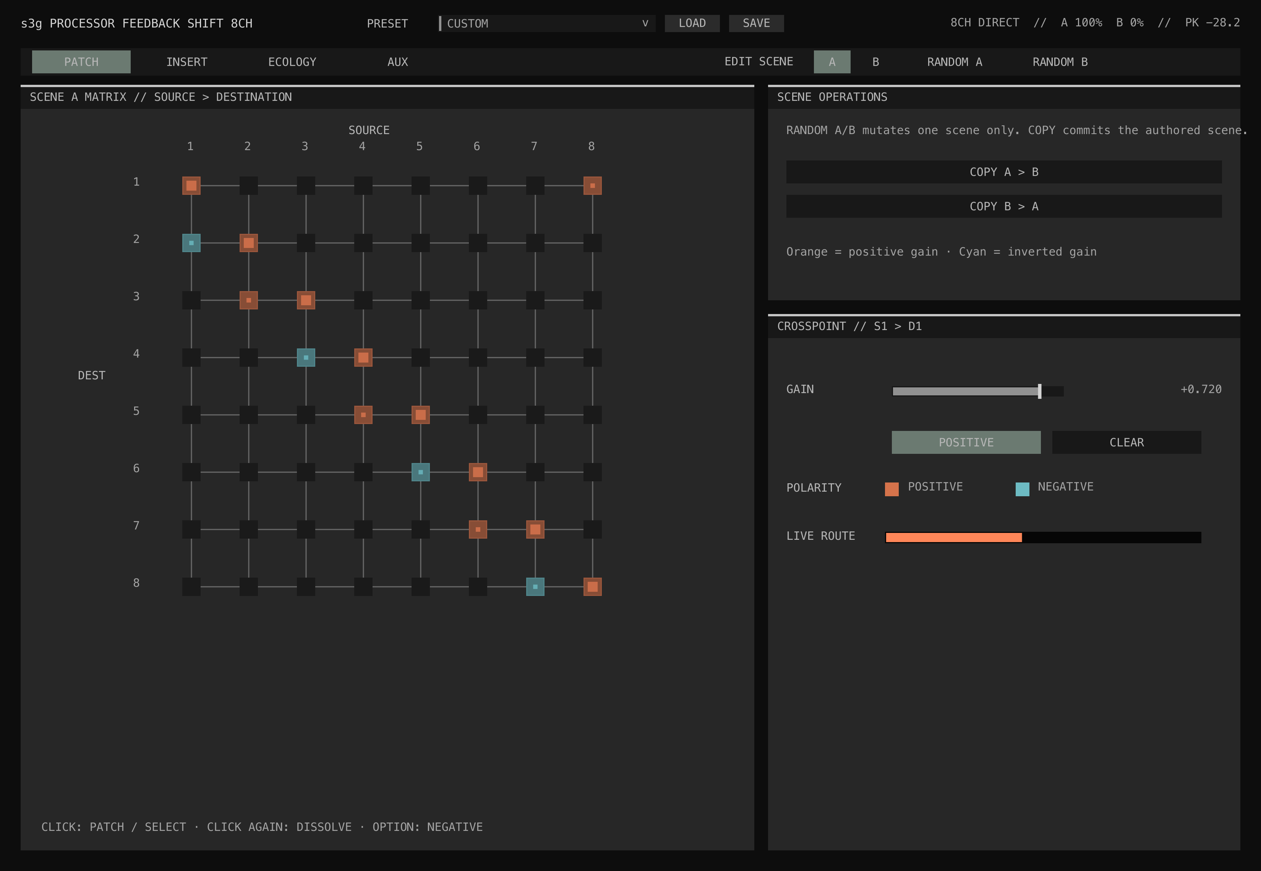Image resolution: width=1261 pixels, height=871 pixels.
Task: Select the orange crosspoint source 3 to dest 3
Action: click(x=306, y=300)
